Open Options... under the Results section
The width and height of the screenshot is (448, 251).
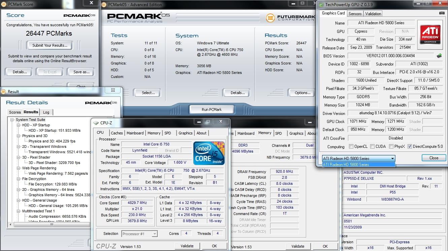click(302, 93)
